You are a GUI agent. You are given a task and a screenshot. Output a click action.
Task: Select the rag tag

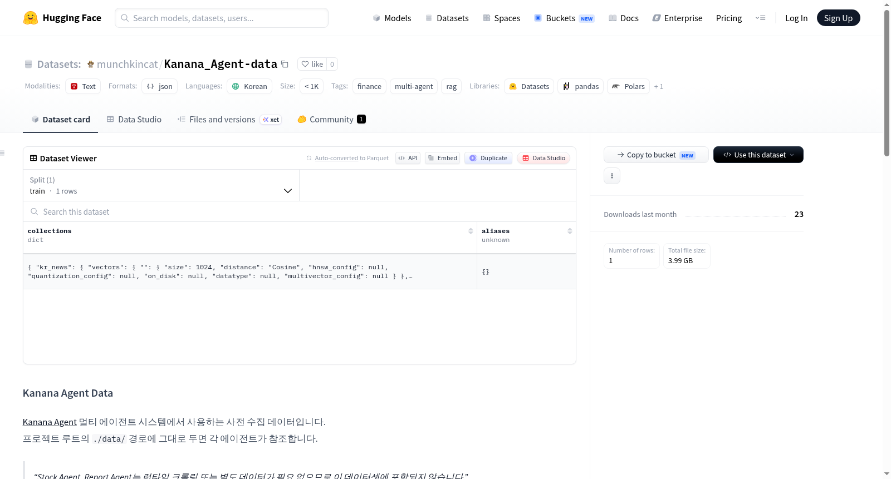coord(452,86)
